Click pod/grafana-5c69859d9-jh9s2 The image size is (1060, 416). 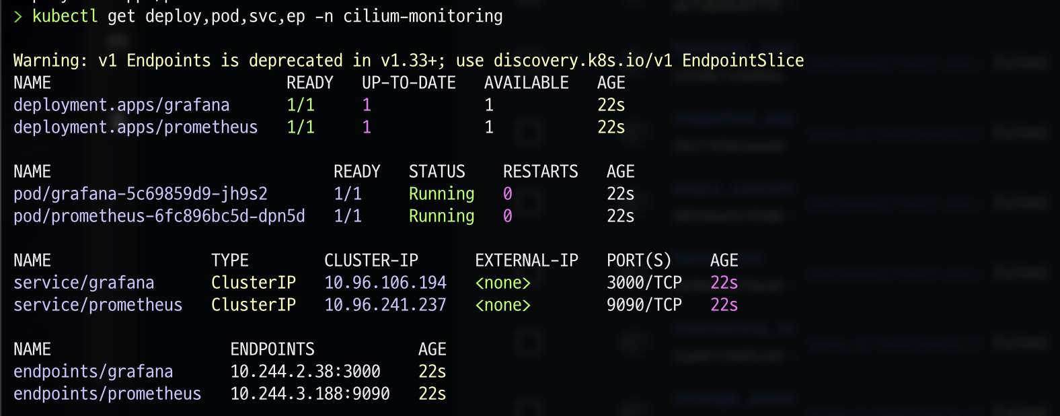pyautogui.click(x=141, y=194)
